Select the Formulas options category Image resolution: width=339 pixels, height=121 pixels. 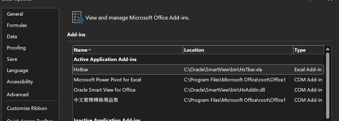click(17, 25)
